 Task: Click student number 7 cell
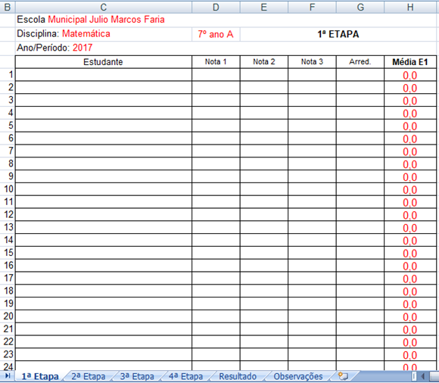pyautogui.click(x=8, y=151)
